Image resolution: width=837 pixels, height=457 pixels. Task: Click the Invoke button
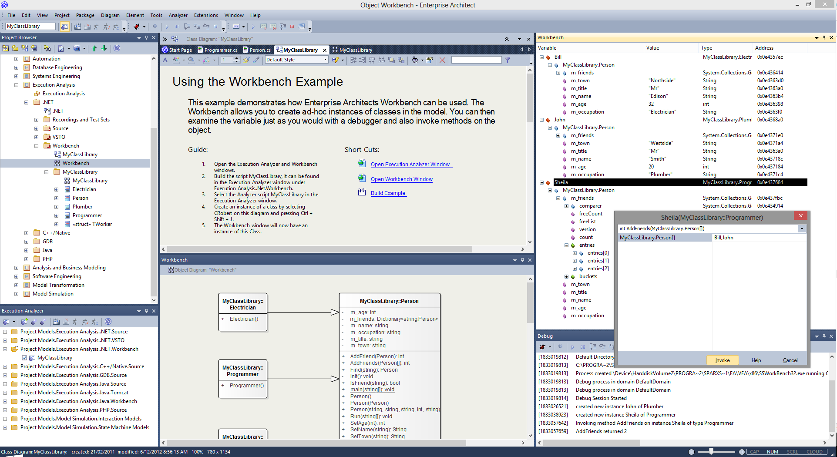pyautogui.click(x=723, y=360)
